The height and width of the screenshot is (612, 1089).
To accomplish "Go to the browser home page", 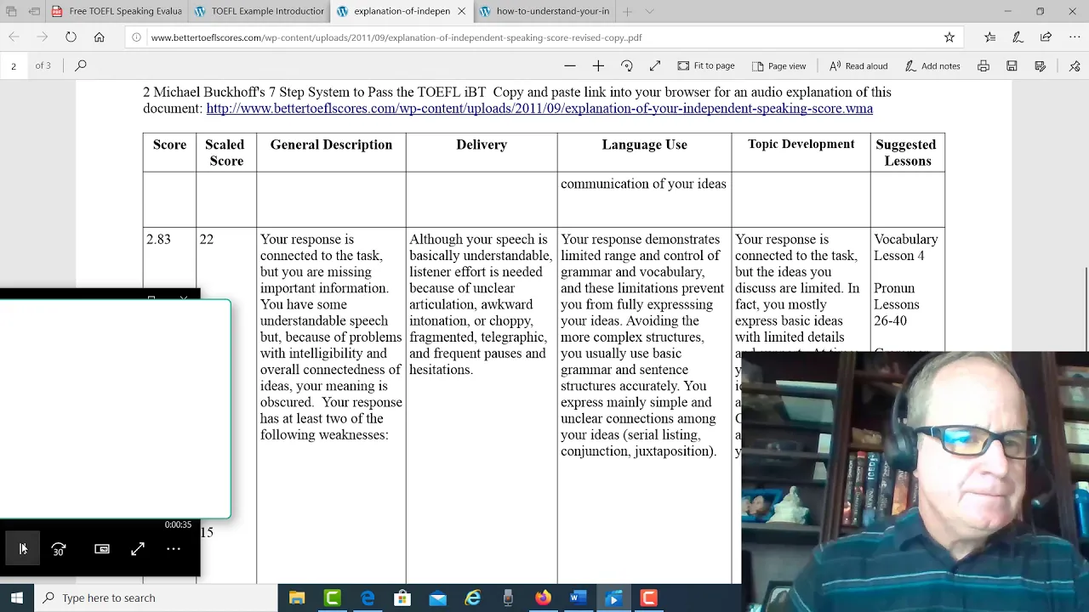I will coord(100,37).
